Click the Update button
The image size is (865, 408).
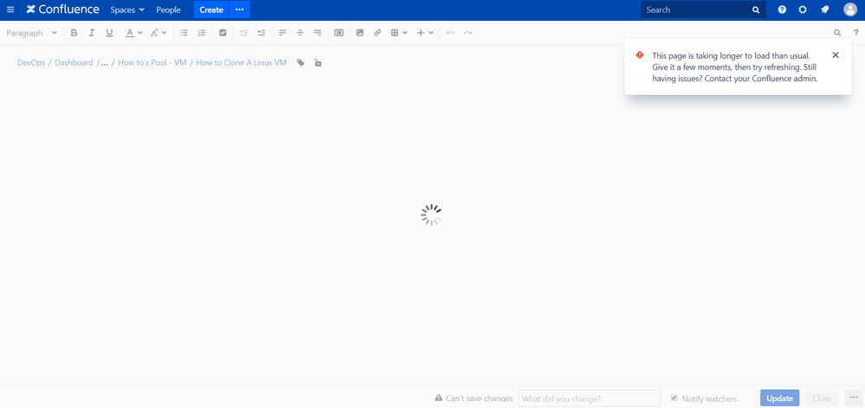pyautogui.click(x=779, y=398)
